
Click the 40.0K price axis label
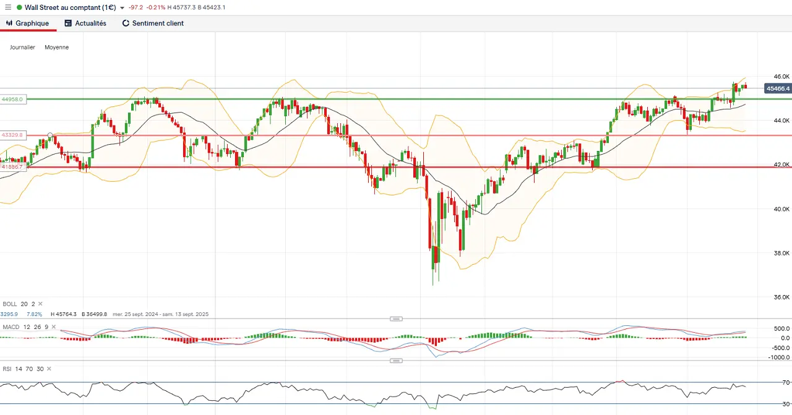pos(782,209)
